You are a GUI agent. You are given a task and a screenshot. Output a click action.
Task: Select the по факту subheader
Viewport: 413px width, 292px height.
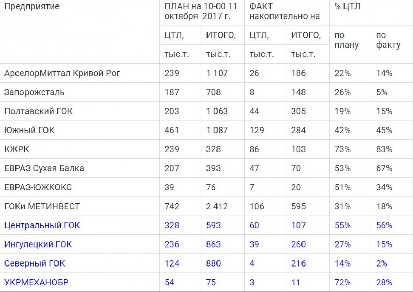(388, 40)
